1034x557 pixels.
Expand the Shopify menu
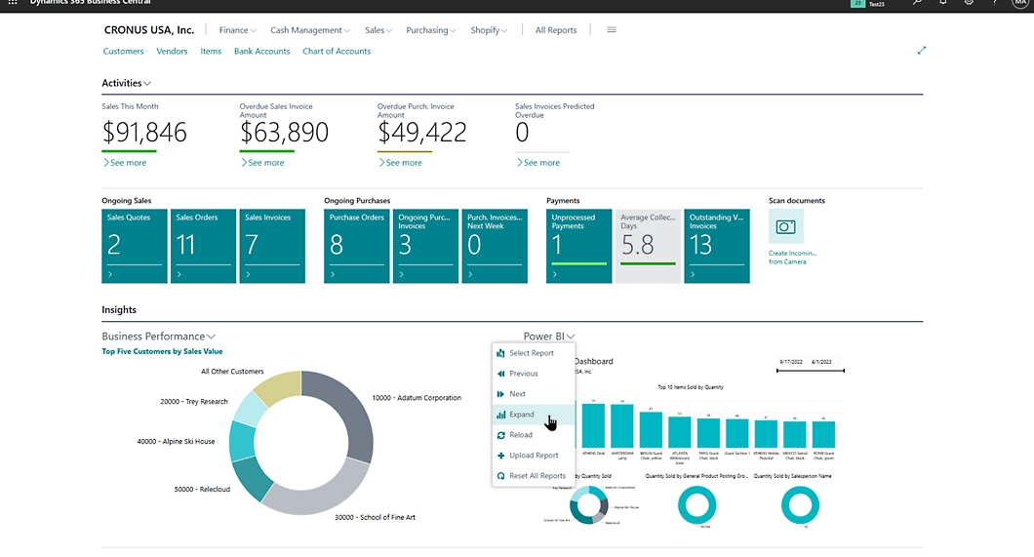point(489,29)
